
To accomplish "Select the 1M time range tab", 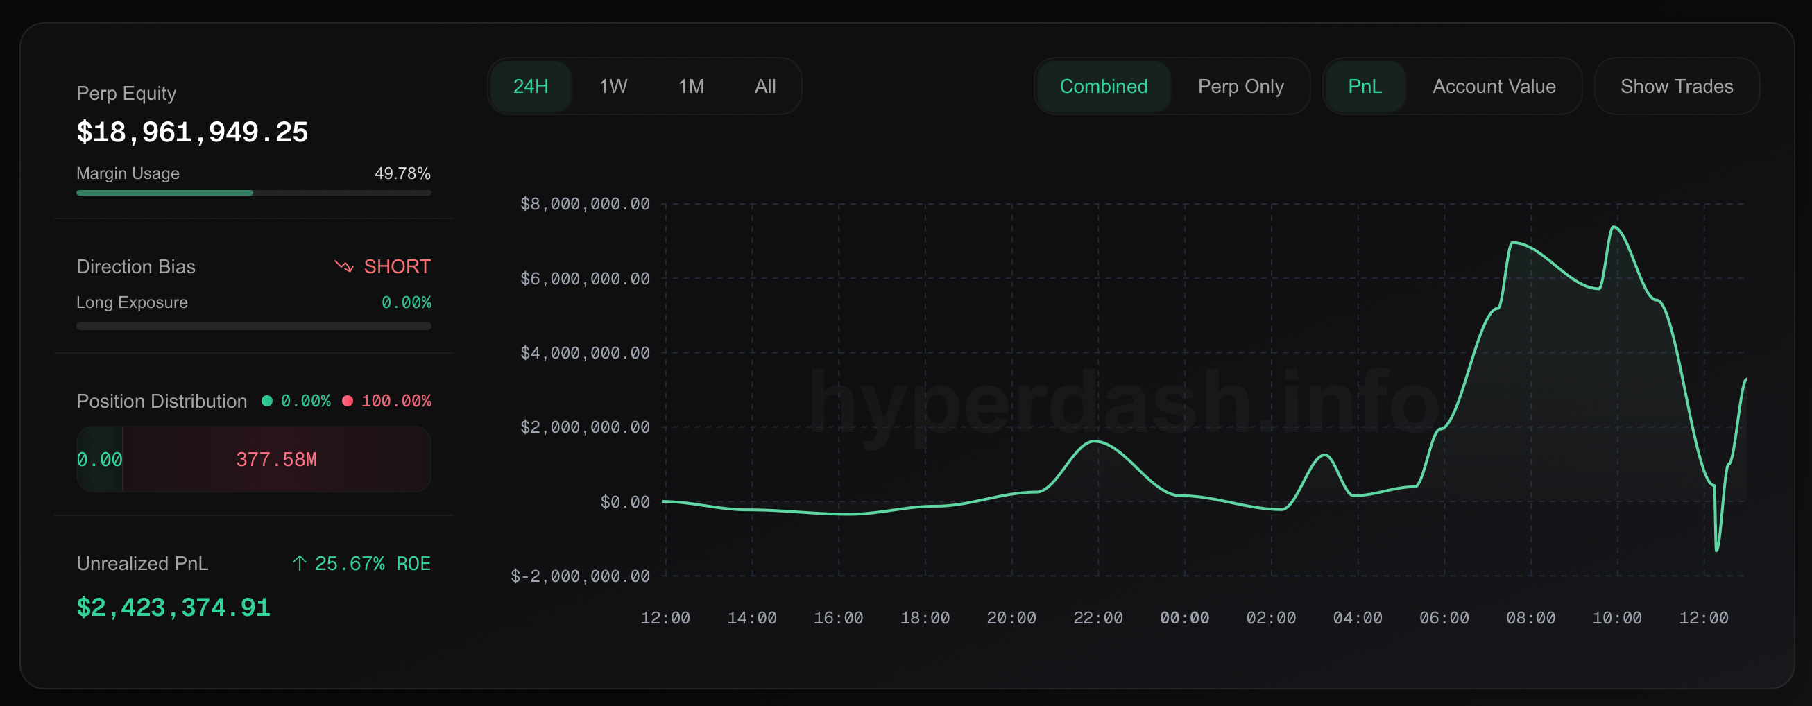I will pyautogui.click(x=691, y=86).
